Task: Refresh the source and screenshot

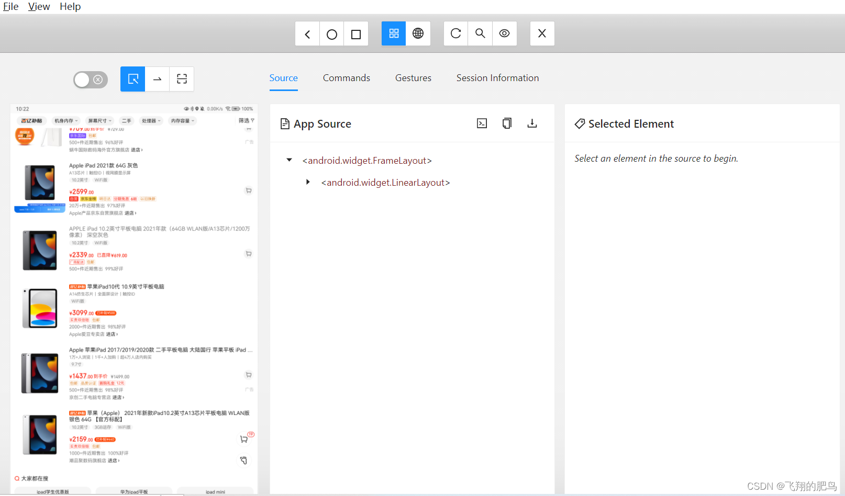Action: click(455, 33)
